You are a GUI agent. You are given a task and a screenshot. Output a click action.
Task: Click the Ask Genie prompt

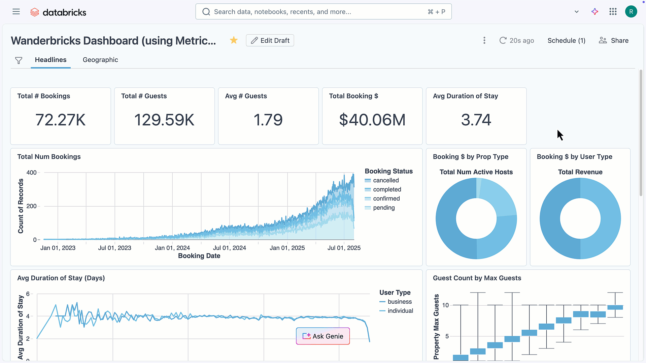click(322, 336)
